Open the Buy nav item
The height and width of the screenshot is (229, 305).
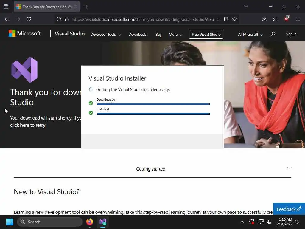(x=158, y=35)
